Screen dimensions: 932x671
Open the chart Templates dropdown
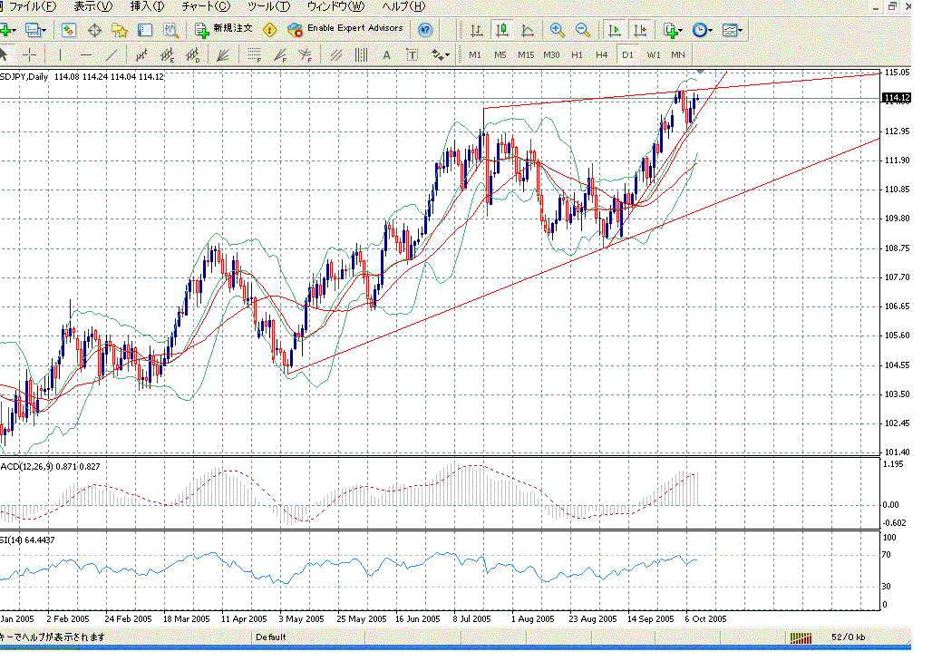(x=733, y=30)
